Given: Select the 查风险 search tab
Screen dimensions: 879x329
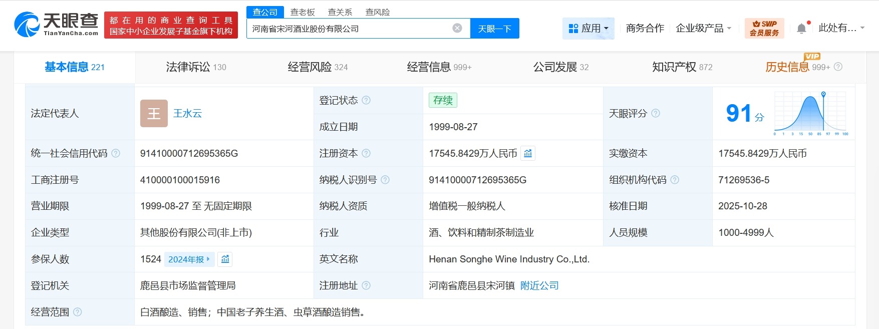Looking at the screenshot, I should [x=378, y=12].
